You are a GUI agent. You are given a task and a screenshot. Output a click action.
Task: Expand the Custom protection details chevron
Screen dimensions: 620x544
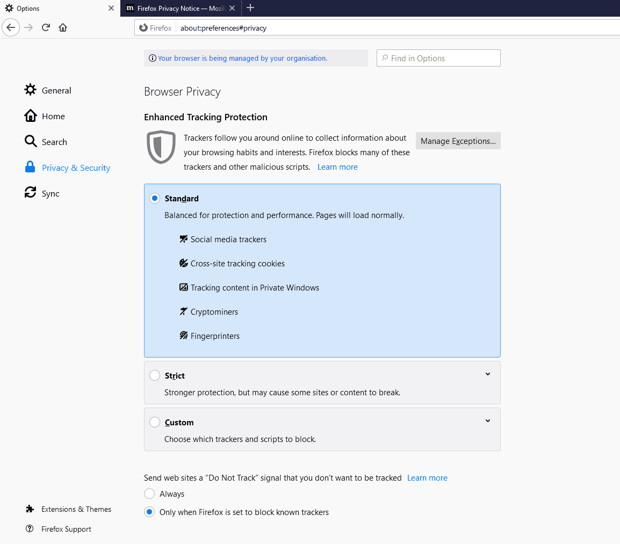click(488, 421)
